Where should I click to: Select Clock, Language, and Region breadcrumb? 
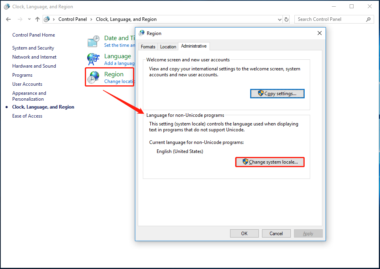tap(126, 19)
